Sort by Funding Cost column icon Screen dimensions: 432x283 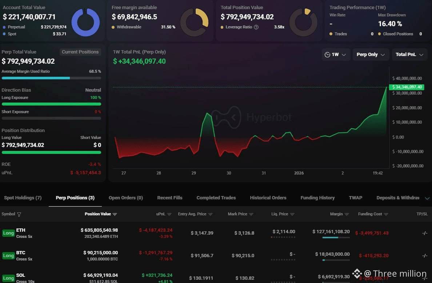click(386, 214)
